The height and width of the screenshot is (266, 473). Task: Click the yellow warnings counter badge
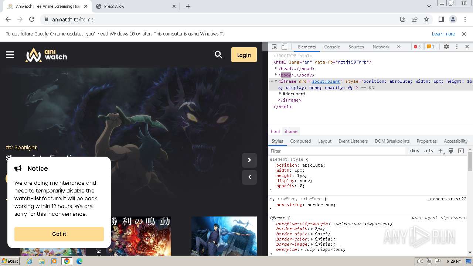[x=431, y=47]
